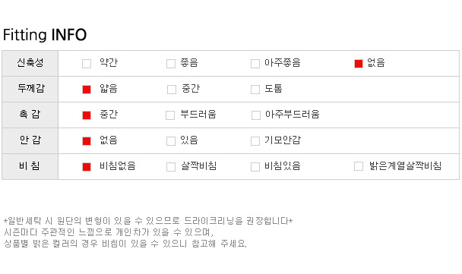Click the 신축성 row header cell
This screenshot has width=462, height=274.
click(x=30, y=63)
